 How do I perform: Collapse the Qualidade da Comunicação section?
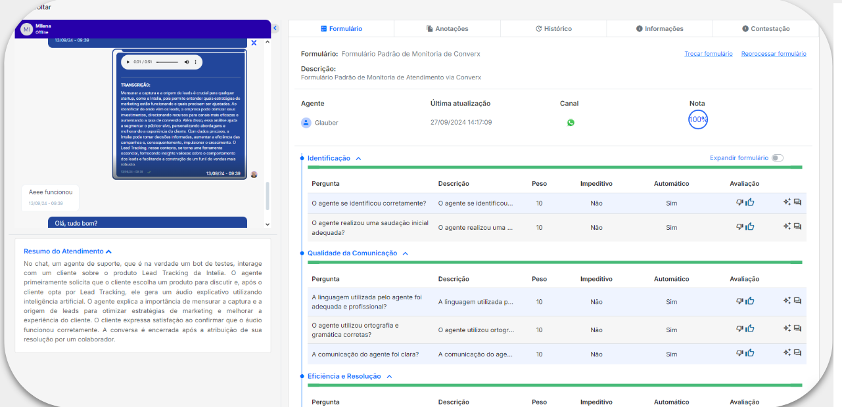406,253
